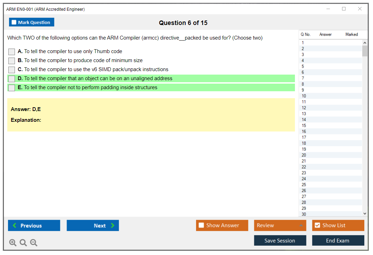Screen dimensions: 373x255
Task: Tick the Mark Question checkbox
Action: (x=14, y=23)
